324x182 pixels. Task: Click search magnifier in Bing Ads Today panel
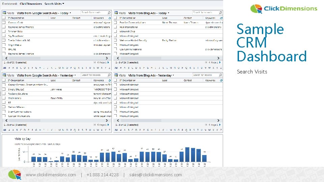click(220, 12)
